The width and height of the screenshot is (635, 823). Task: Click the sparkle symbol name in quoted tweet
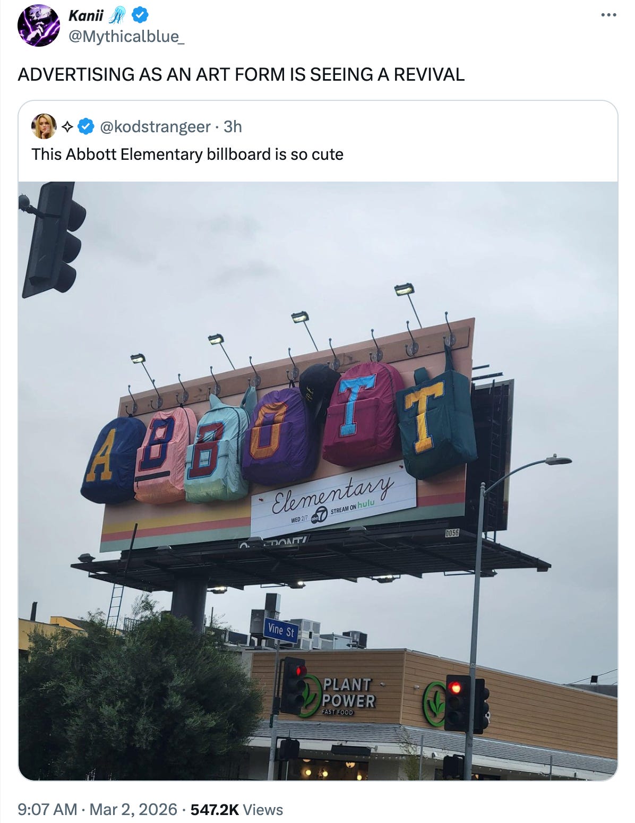coord(67,126)
